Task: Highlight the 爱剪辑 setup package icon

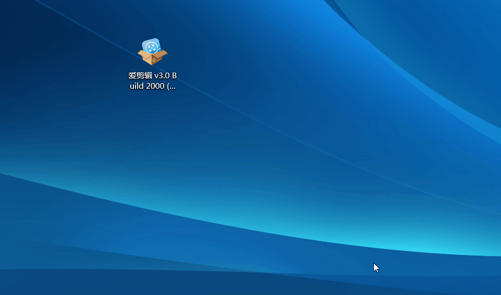Action: 152,52
